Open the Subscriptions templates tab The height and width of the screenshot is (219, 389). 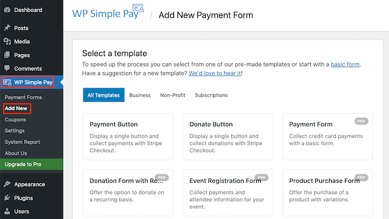point(211,95)
